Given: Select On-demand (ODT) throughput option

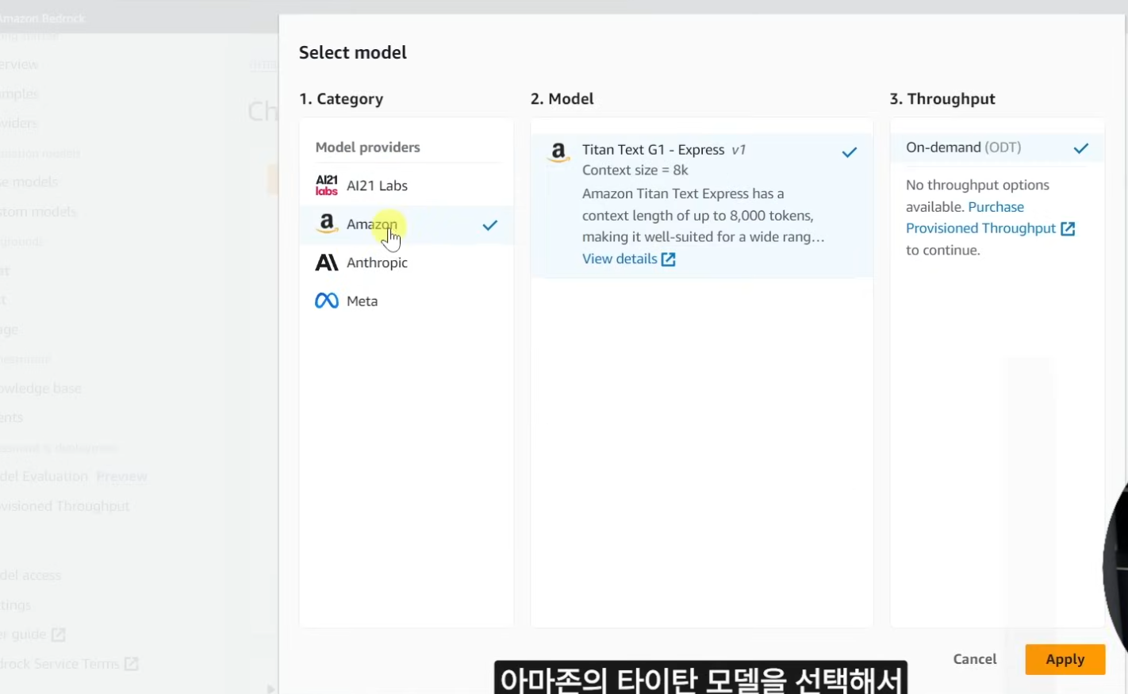Looking at the screenshot, I should coord(997,148).
